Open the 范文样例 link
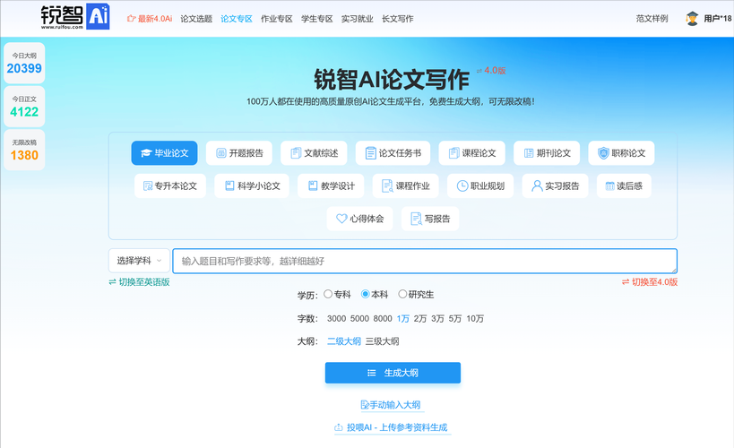This screenshot has width=734, height=448. [x=652, y=19]
